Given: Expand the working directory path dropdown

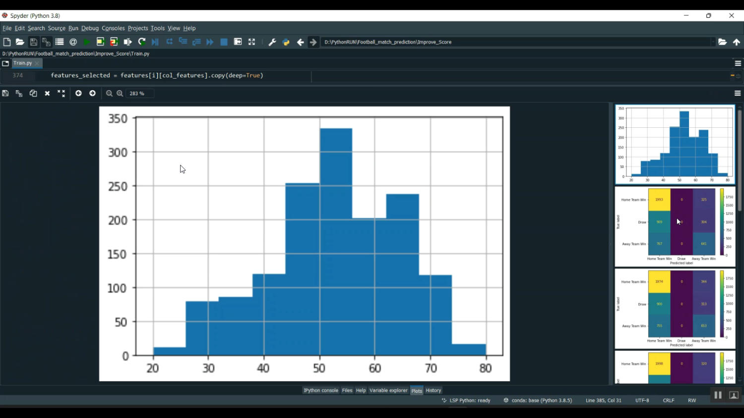Looking at the screenshot, I should point(713,42).
